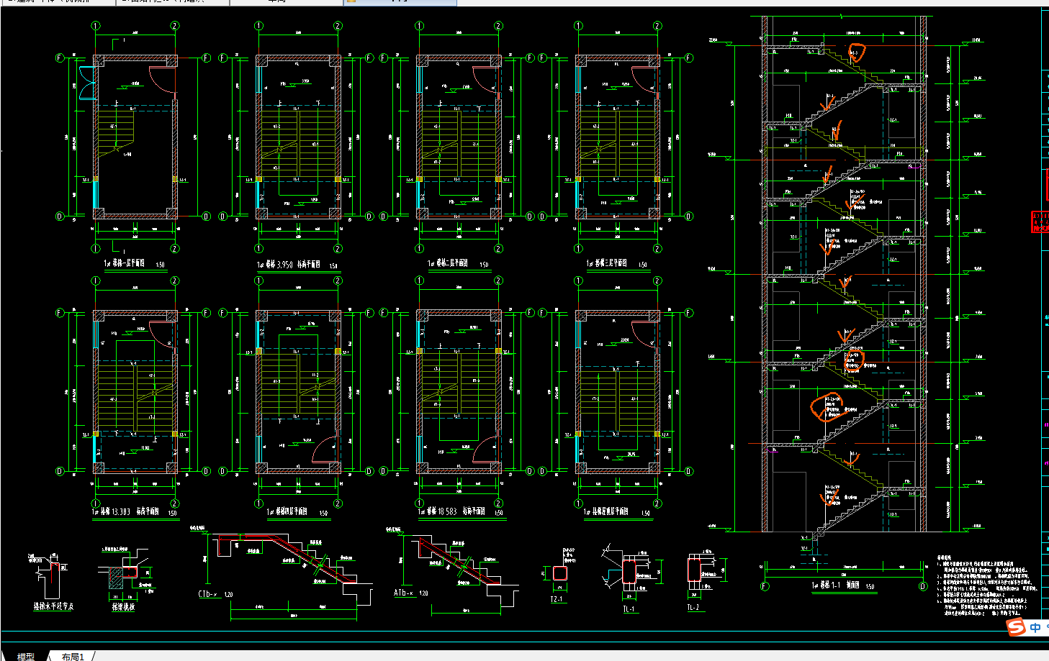Click the Sogou input method S icon
Screen dimensions: 1049x661
1016,627
